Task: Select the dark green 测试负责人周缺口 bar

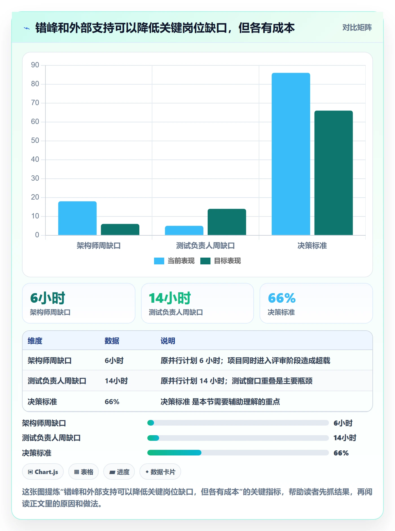Action: 227,222
